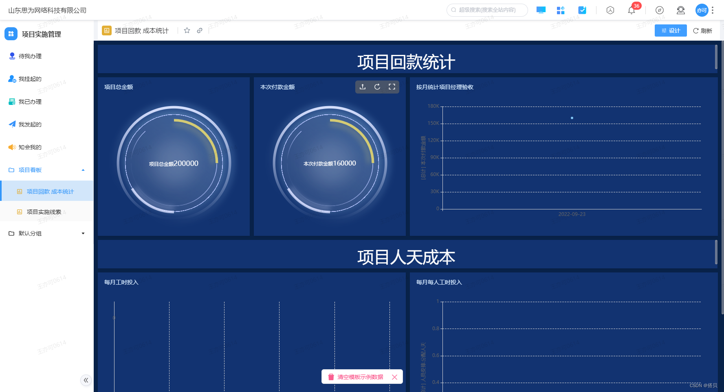Favorite this page with the star icon

(187, 30)
